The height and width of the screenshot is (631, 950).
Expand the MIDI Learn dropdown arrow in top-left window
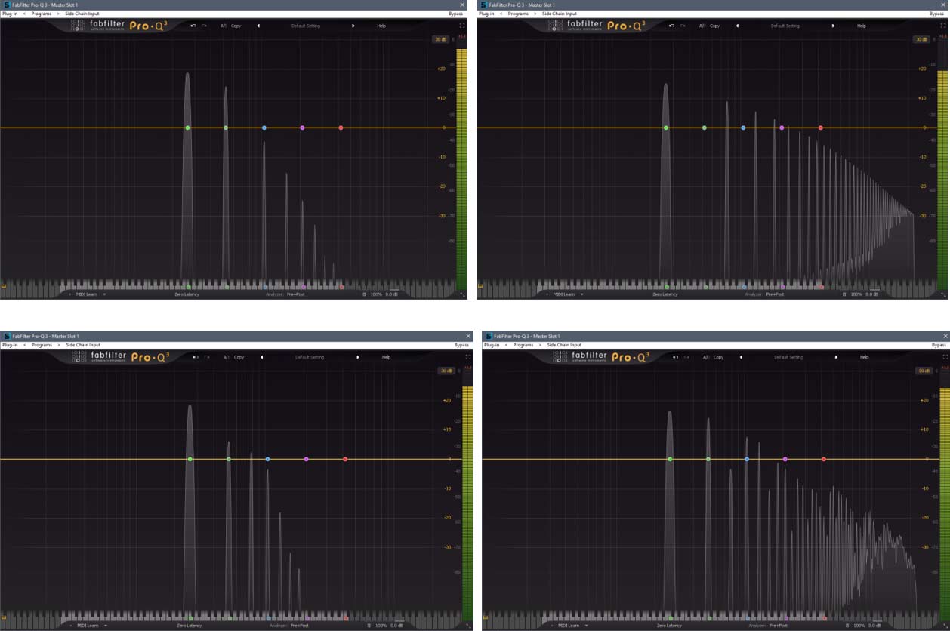(104, 294)
